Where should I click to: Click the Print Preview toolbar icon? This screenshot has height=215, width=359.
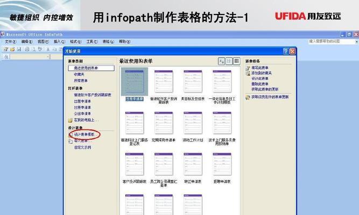tap(34, 49)
